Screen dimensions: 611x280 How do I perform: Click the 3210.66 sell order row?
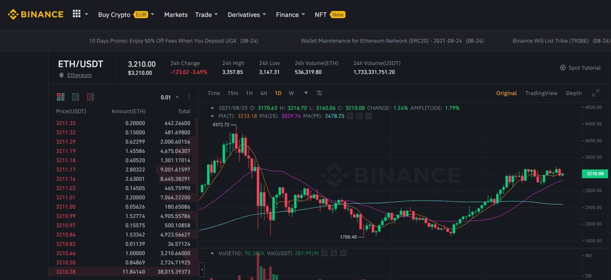123,253
